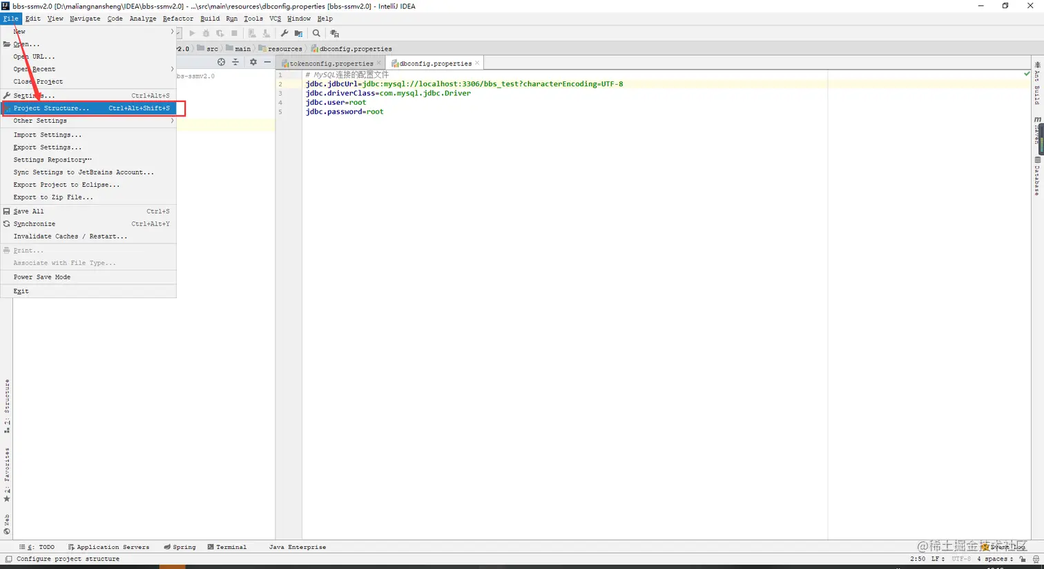The width and height of the screenshot is (1044, 569).
Task: Click the resources folder in the breadcrumb
Action: [x=280, y=49]
